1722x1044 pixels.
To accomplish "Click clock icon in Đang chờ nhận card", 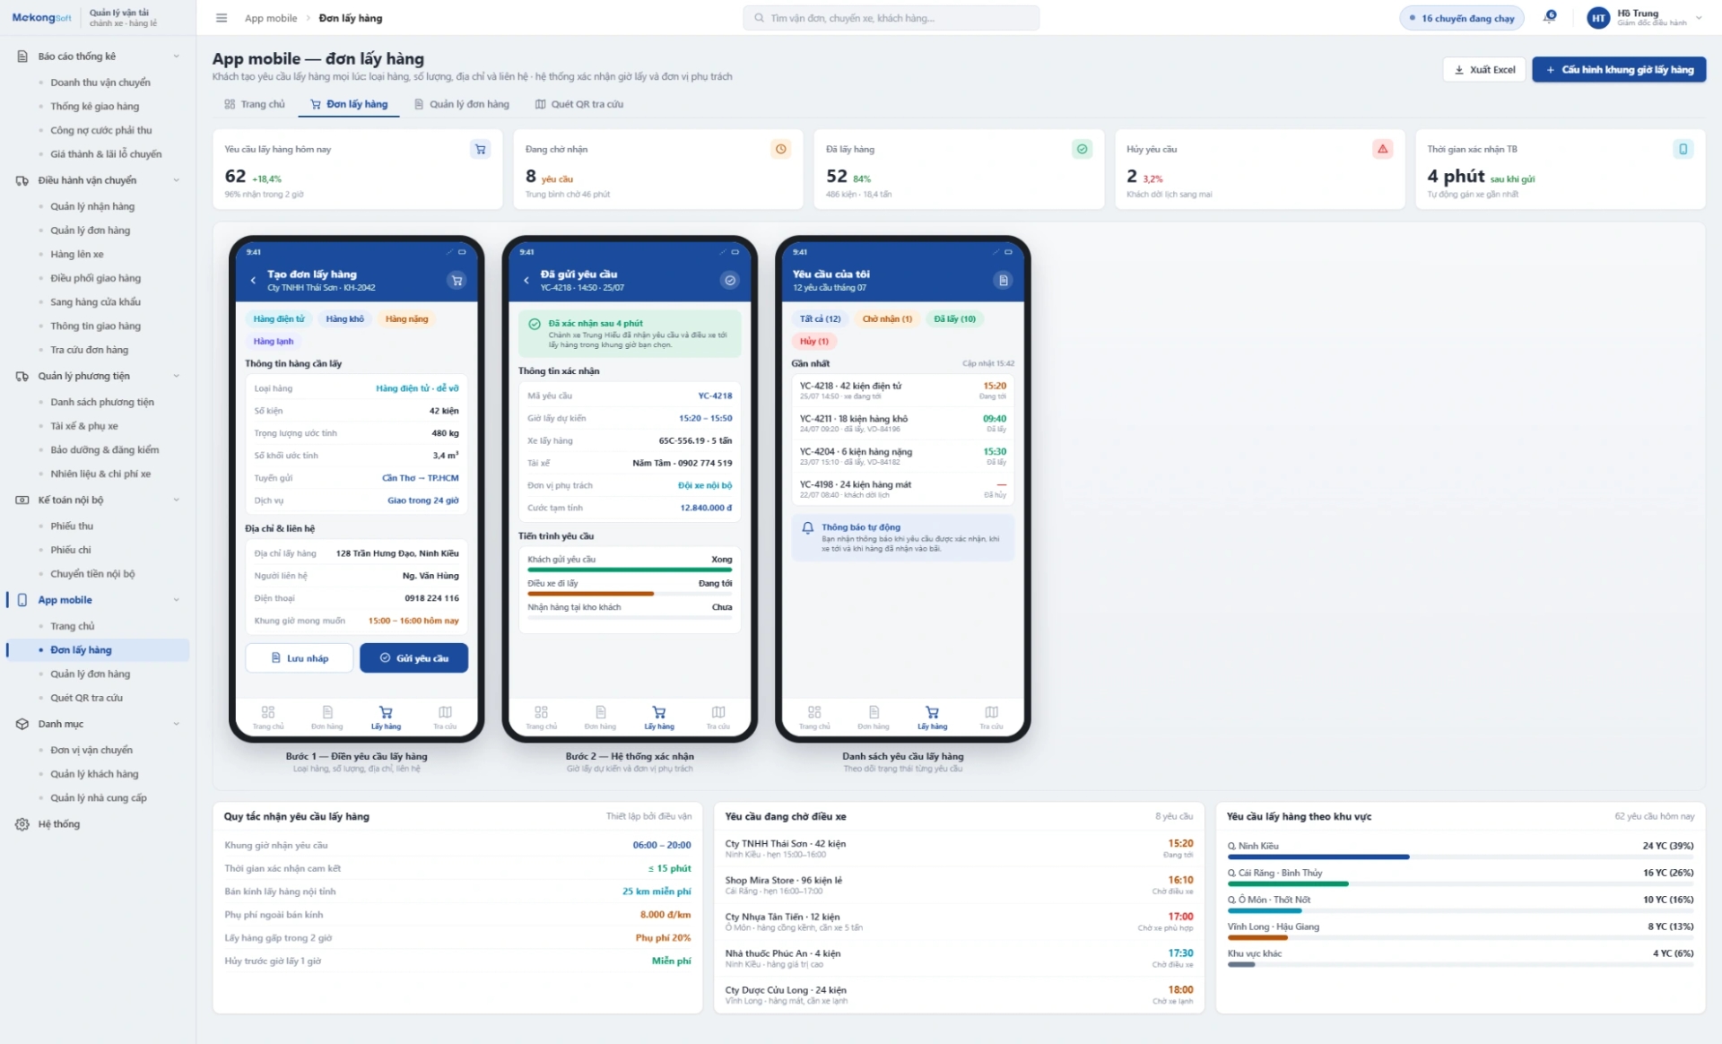I will (x=781, y=150).
